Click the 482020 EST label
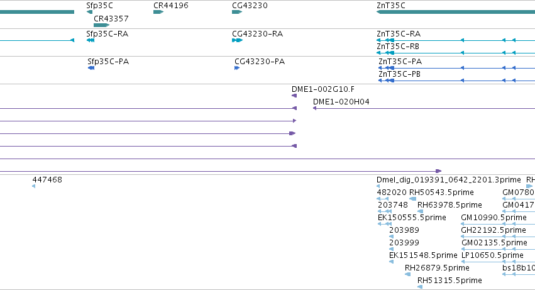Screen dimensions: 535x290 coord(392,192)
